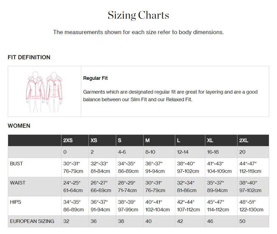Click the WOMEN section heading
The height and width of the screenshot is (234, 277).
(x=19, y=126)
